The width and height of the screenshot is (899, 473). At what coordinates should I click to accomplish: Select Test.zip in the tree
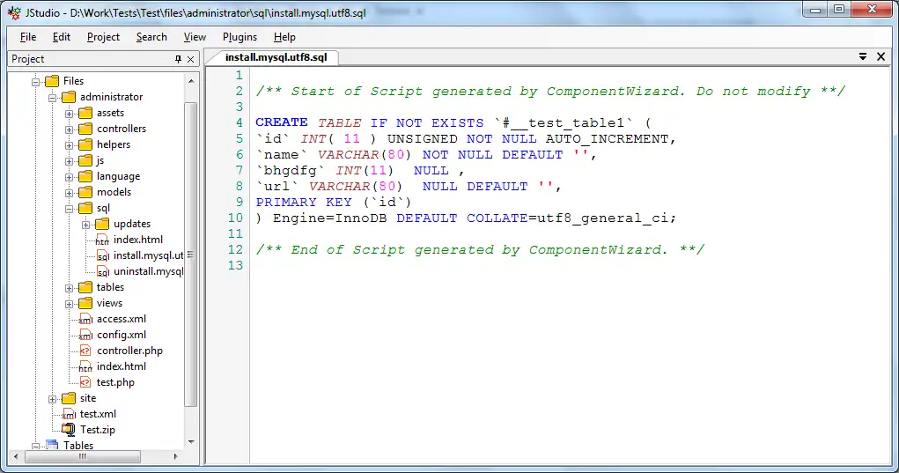[x=98, y=430]
